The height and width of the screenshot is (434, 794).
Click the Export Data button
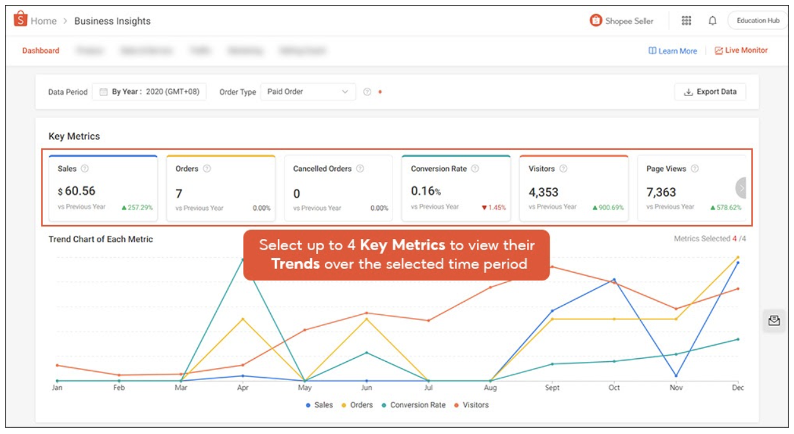click(x=710, y=92)
